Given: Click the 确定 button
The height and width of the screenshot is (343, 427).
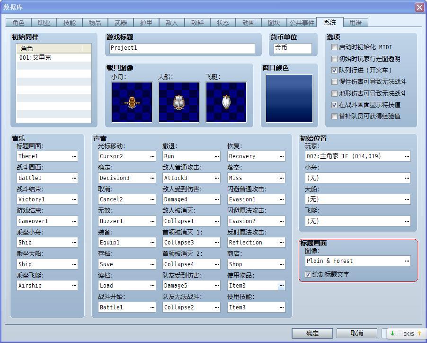Looking at the screenshot, I should coord(312,333).
